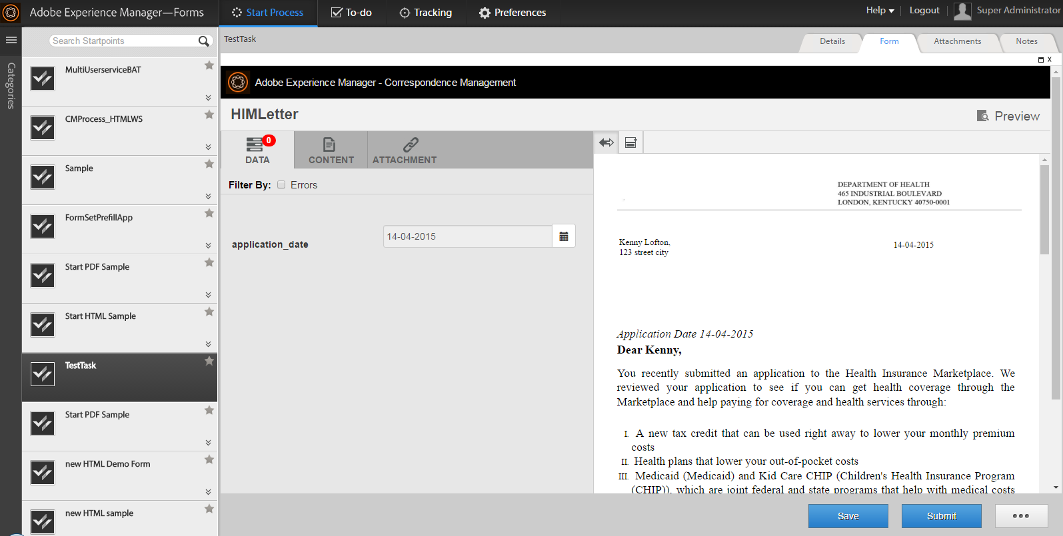Screen dimensions: 1063x536
Task: Select the CONTENT tab
Action: pyautogui.click(x=331, y=150)
